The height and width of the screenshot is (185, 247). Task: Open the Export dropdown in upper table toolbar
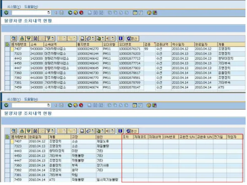click(103, 38)
